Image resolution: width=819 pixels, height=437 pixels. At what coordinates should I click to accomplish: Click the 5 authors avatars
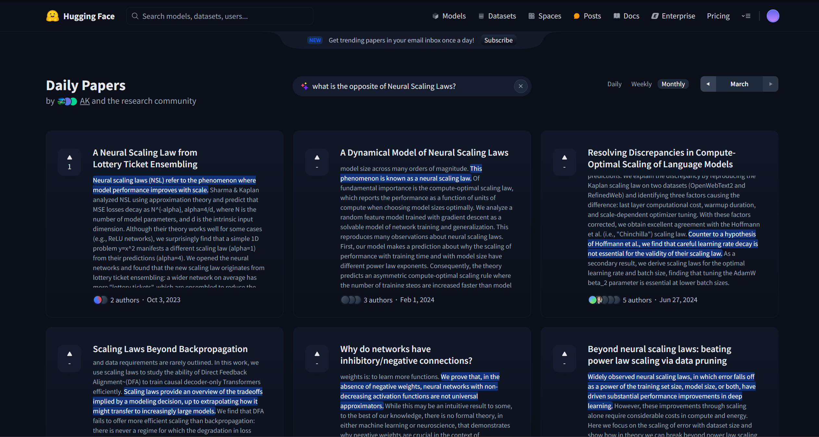604,300
